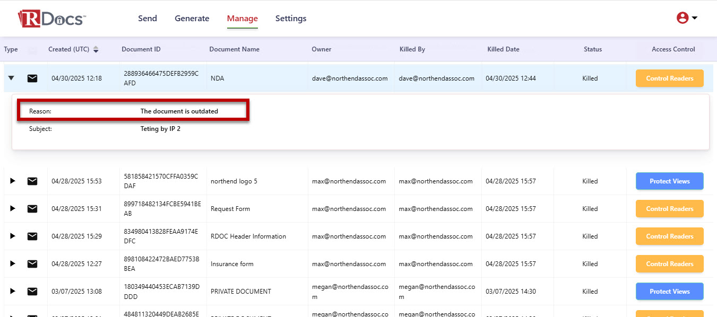Click envelope icon for PRIVATE DOCUMENT row
Screen dimensions: 717x317
coord(32,292)
